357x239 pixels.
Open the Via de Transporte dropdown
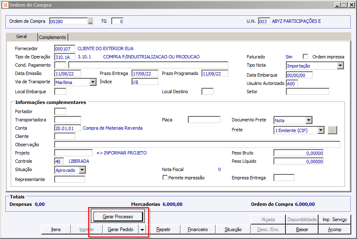(93, 82)
